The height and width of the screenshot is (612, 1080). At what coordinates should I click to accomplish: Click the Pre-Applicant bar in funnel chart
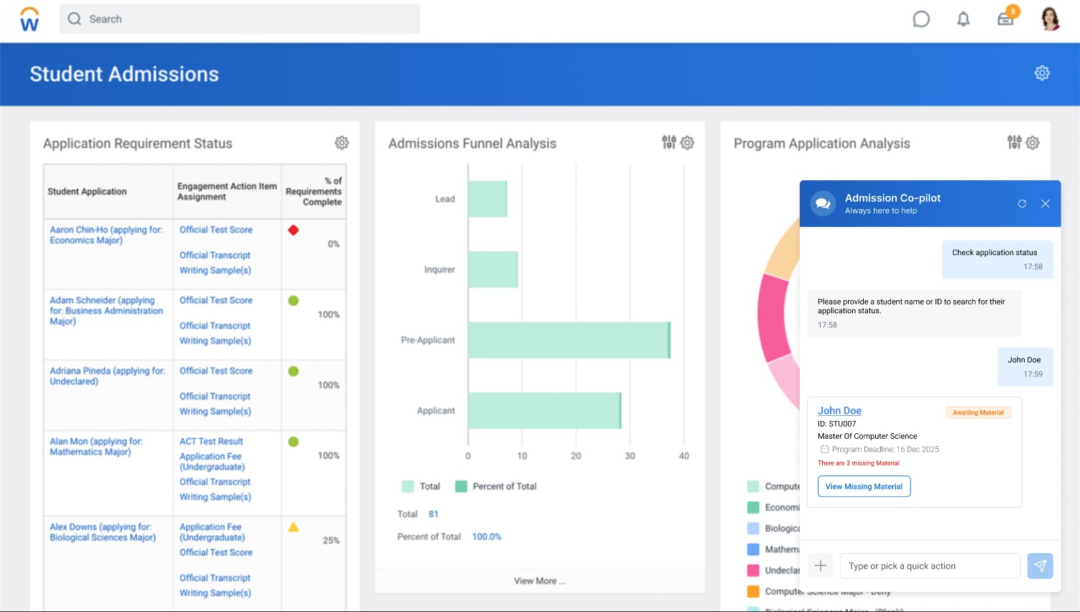pos(568,340)
